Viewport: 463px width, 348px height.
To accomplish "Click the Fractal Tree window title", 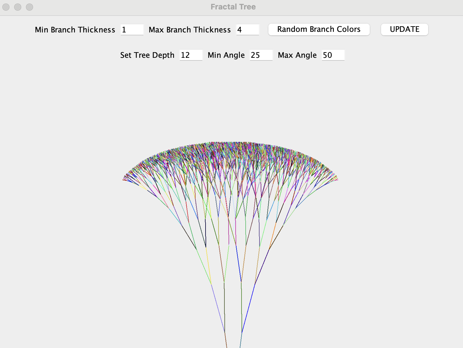I will pyautogui.click(x=233, y=7).
